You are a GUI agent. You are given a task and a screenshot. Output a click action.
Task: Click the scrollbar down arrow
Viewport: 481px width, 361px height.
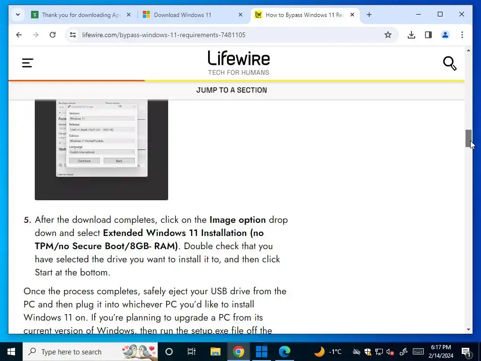coord(468,330)
